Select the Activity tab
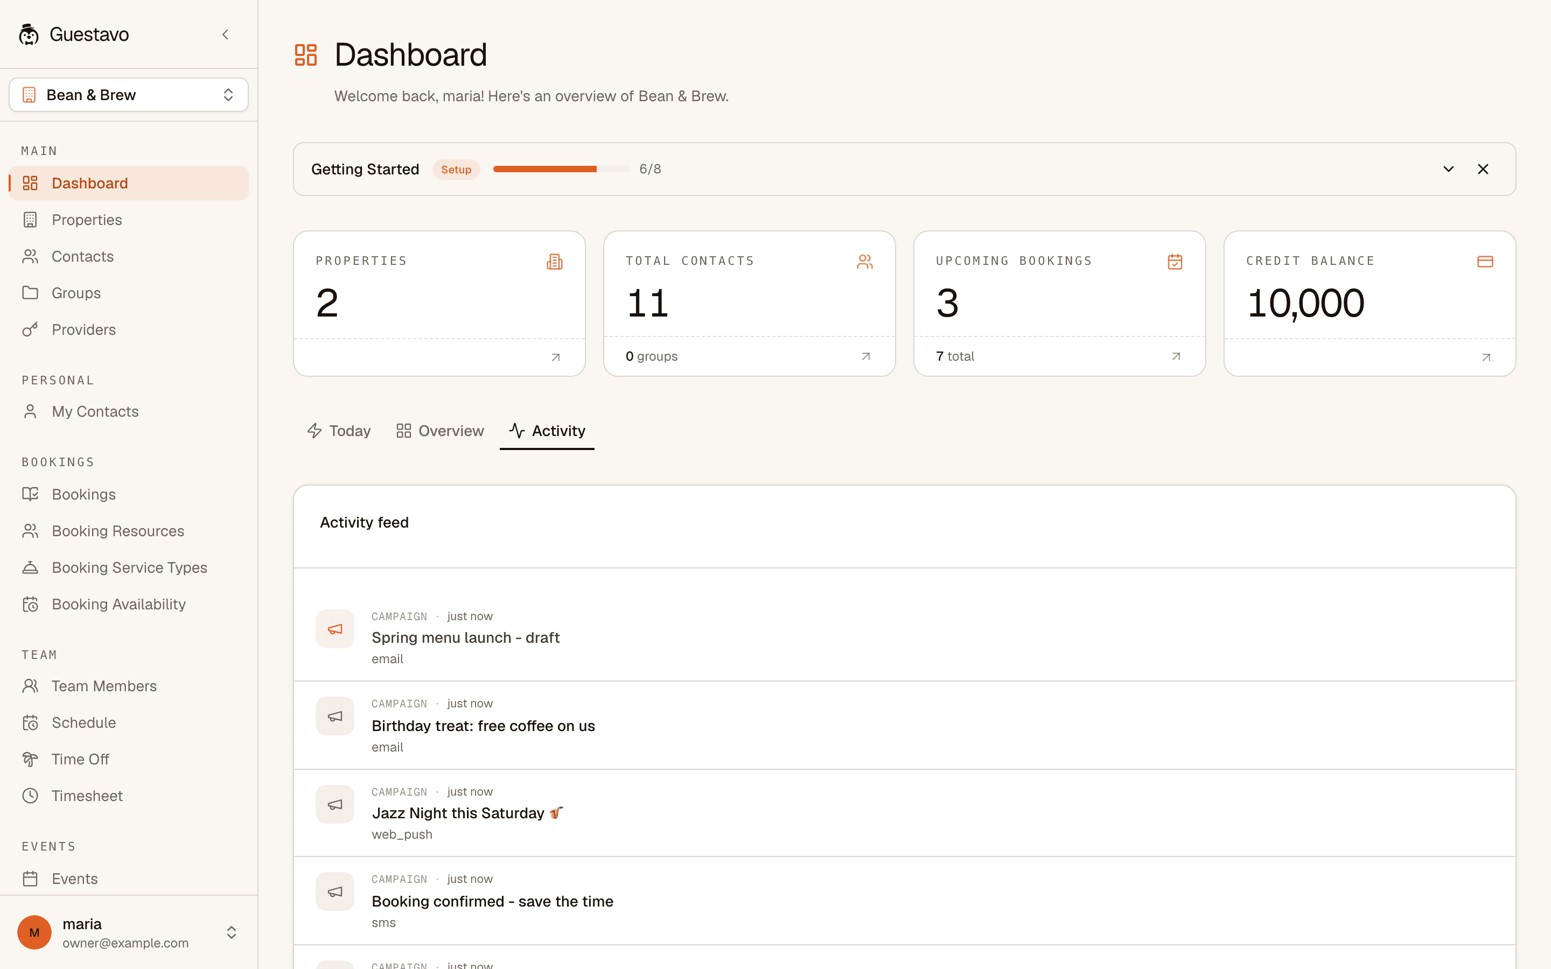The width and height of the screenshot is (1551, 969). pos(547,431)
